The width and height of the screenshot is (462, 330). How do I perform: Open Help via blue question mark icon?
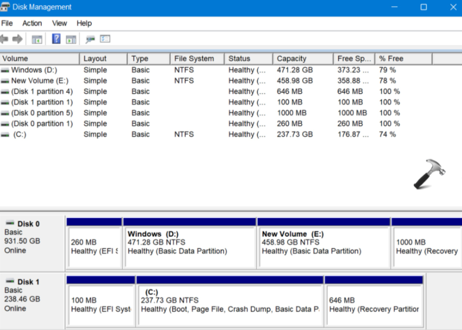[56, 39]
